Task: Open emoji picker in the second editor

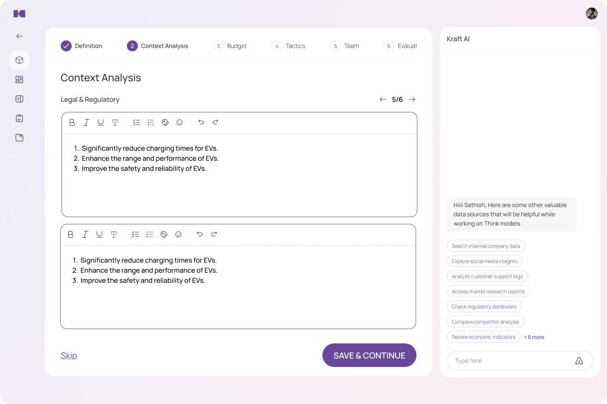Action: 178,234
